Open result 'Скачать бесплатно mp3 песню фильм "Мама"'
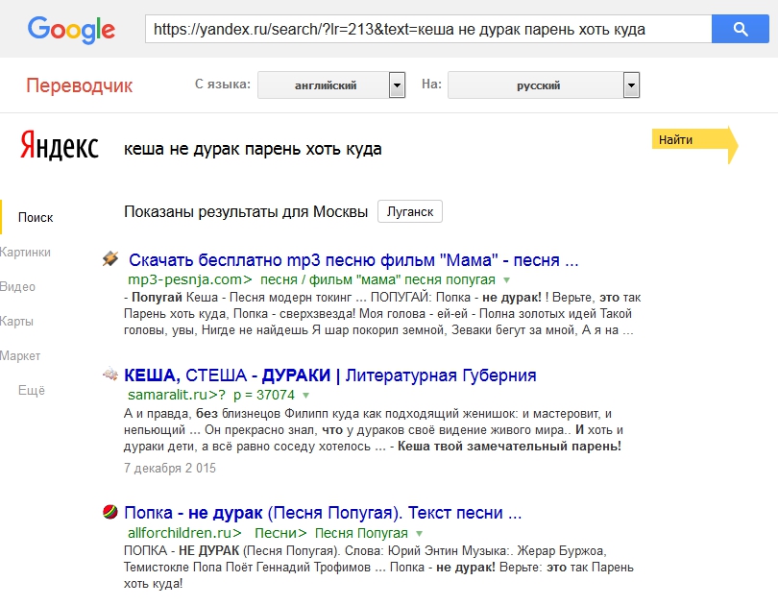 point(353,260)
